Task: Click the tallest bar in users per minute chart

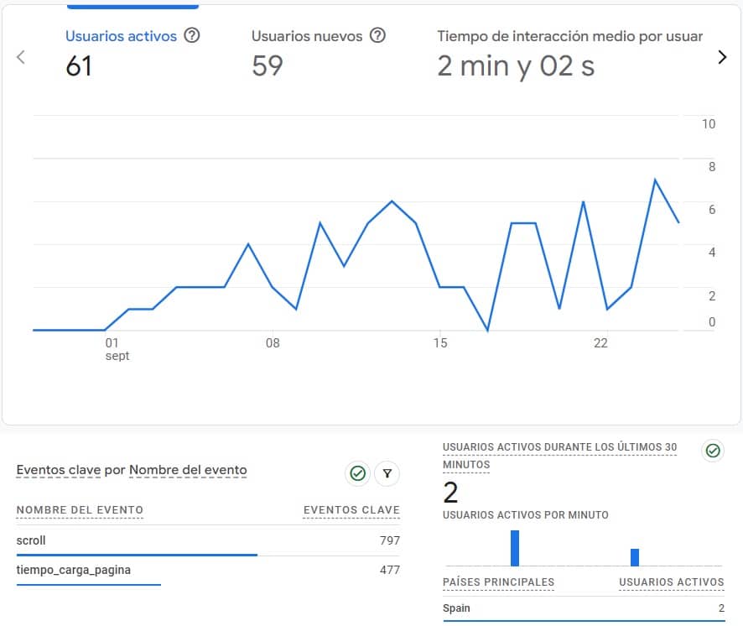Action: tap(515, 548)
